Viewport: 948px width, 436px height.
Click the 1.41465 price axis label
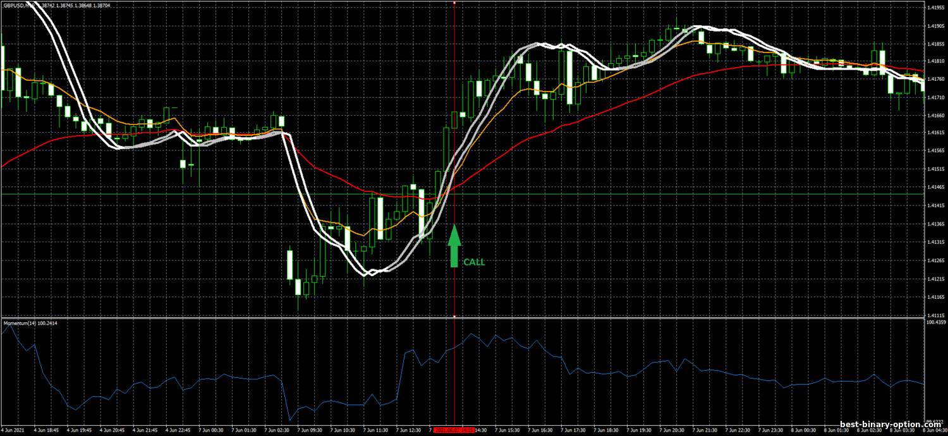935,187
